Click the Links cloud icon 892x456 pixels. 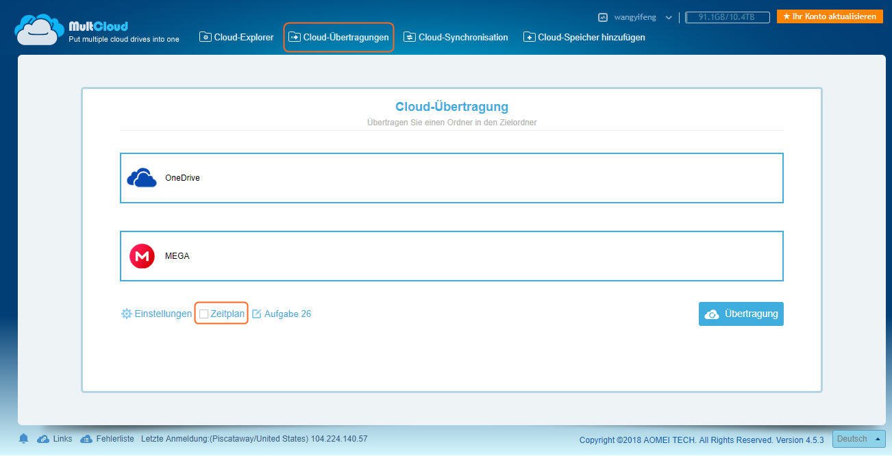(x=43, y=439)
